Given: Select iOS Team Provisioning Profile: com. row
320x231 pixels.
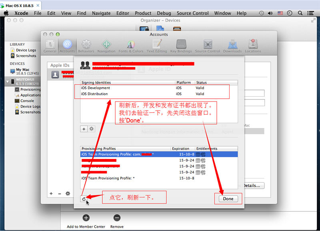Looking at the screenshot, I should [x=159, y=154].
